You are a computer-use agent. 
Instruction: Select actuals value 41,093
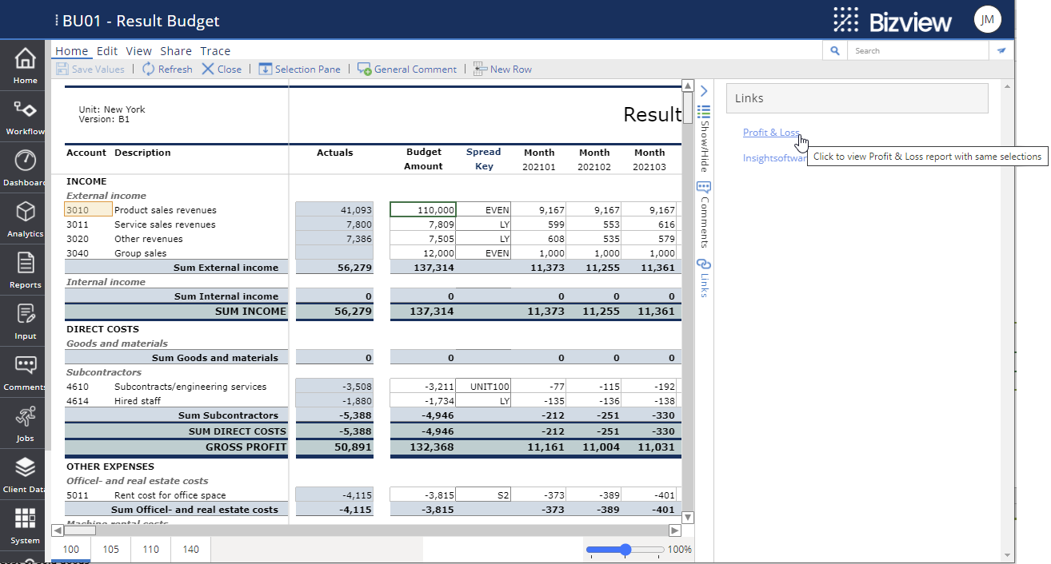(334, 210)
